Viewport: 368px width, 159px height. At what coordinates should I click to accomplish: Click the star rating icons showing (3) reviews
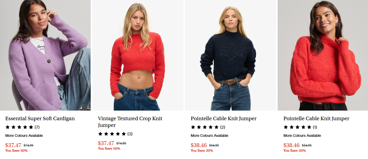coord(112,134)
